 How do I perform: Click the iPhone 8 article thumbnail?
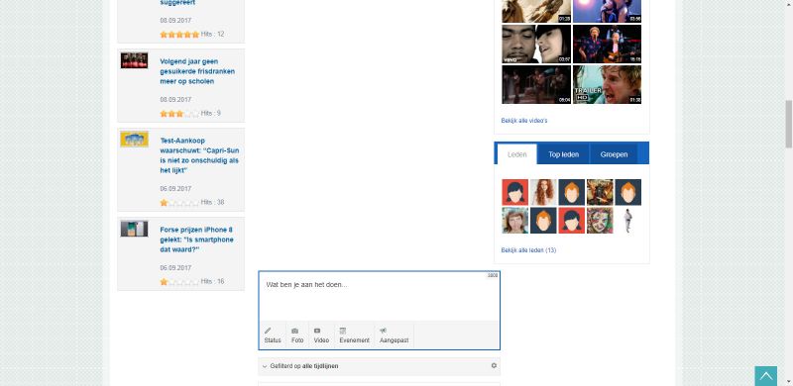pos(134,229)
